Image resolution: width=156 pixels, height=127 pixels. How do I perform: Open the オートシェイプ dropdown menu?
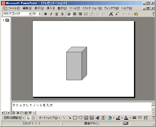49,118
